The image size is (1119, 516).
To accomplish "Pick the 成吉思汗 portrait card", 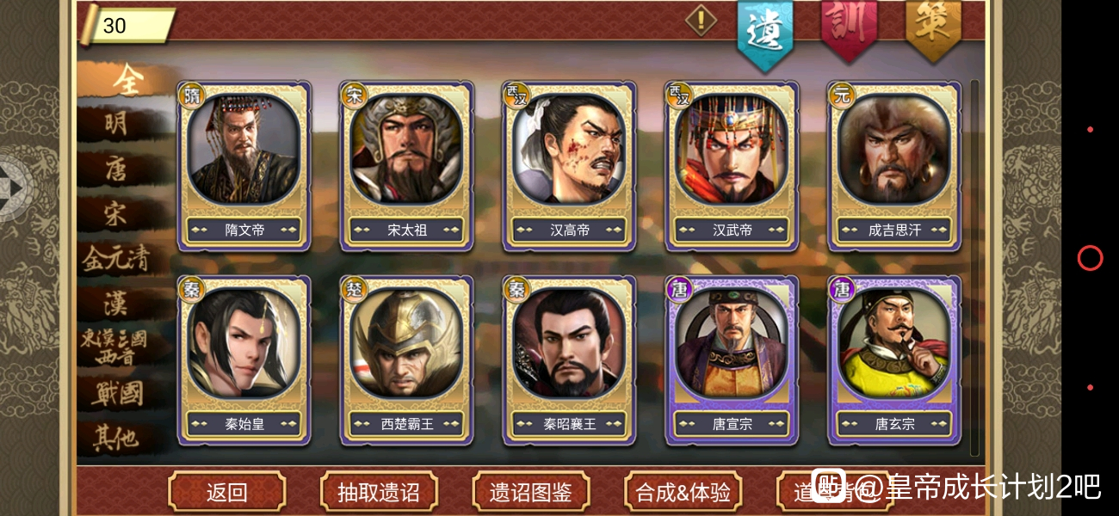I will (894, 166).
